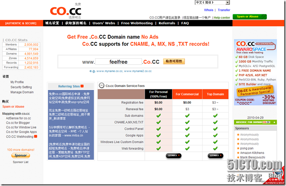Open sponsor Amazon Kitchens link
This screenshot has width=286, height=186.
tap(252, 153)
